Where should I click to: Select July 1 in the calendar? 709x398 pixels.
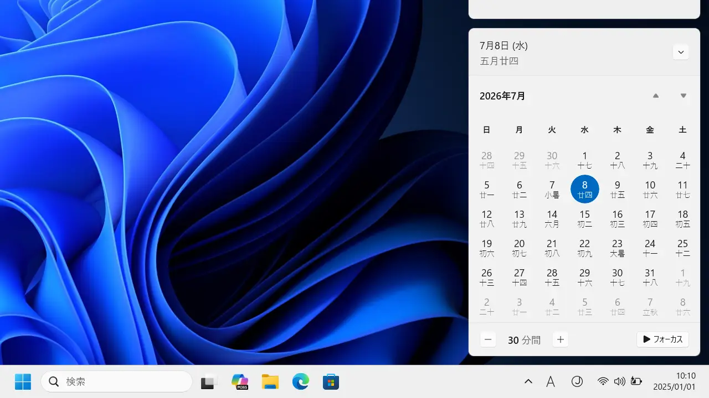pyautogui.click(x=585, y=160)
